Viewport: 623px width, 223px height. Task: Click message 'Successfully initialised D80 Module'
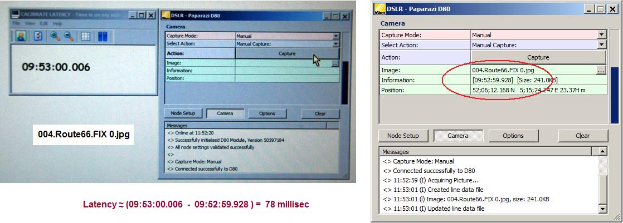[226, 140]
